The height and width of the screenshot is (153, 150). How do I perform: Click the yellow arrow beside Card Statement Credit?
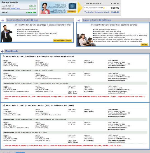(x=104, y=8)
